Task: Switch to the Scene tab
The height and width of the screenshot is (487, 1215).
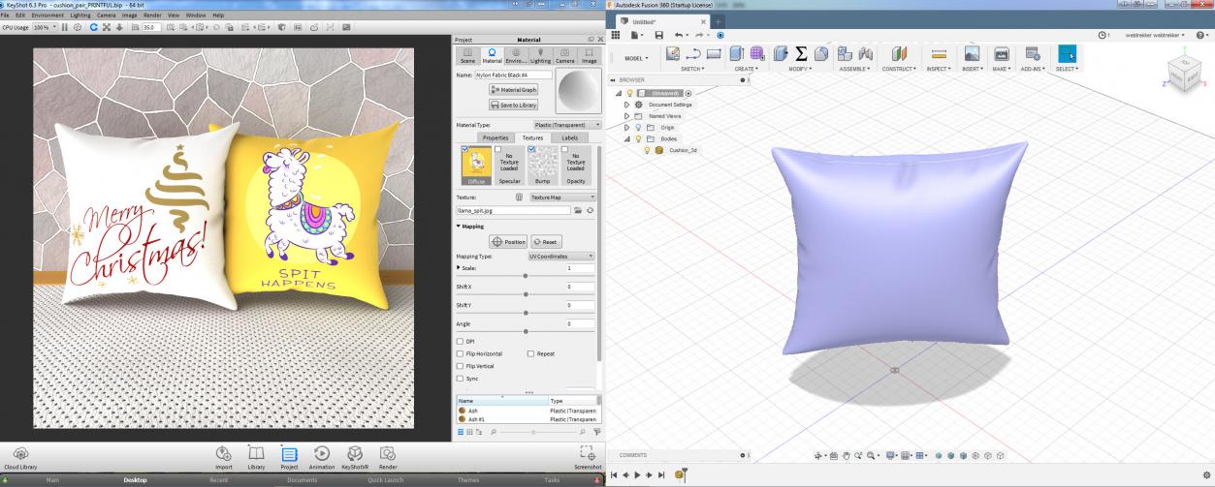Action: tap(467, 55)
